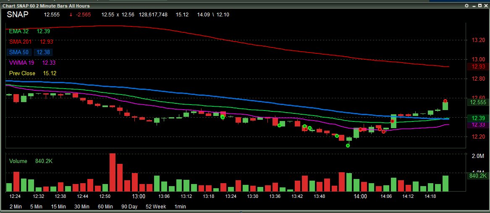Maximize the SNAP chart window
The width and height of the screenshot is (490, 213).
480,5
